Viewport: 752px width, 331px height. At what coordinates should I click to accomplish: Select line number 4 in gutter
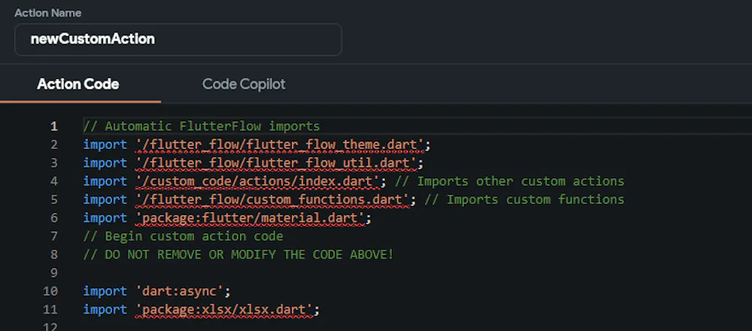click(53, 181)
